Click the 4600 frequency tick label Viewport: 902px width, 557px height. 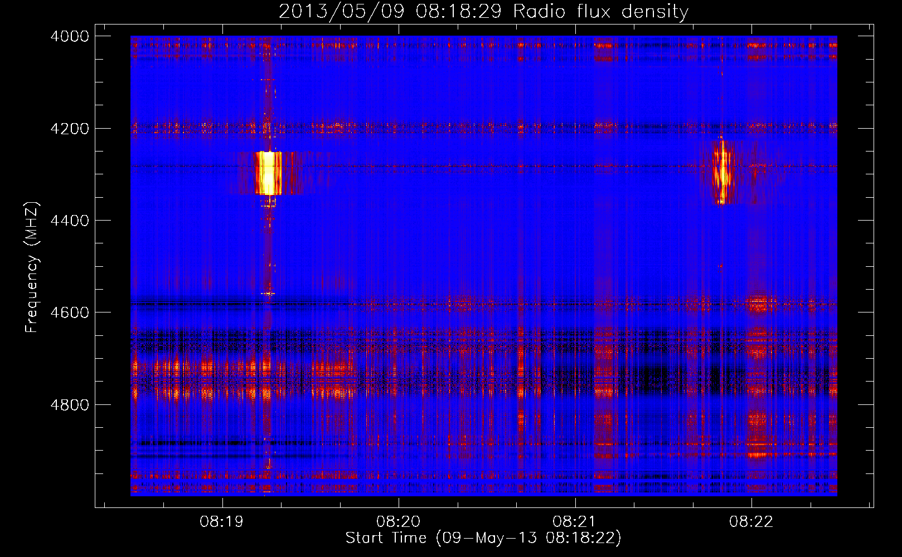pyautogui.click(x=70, y=312)
